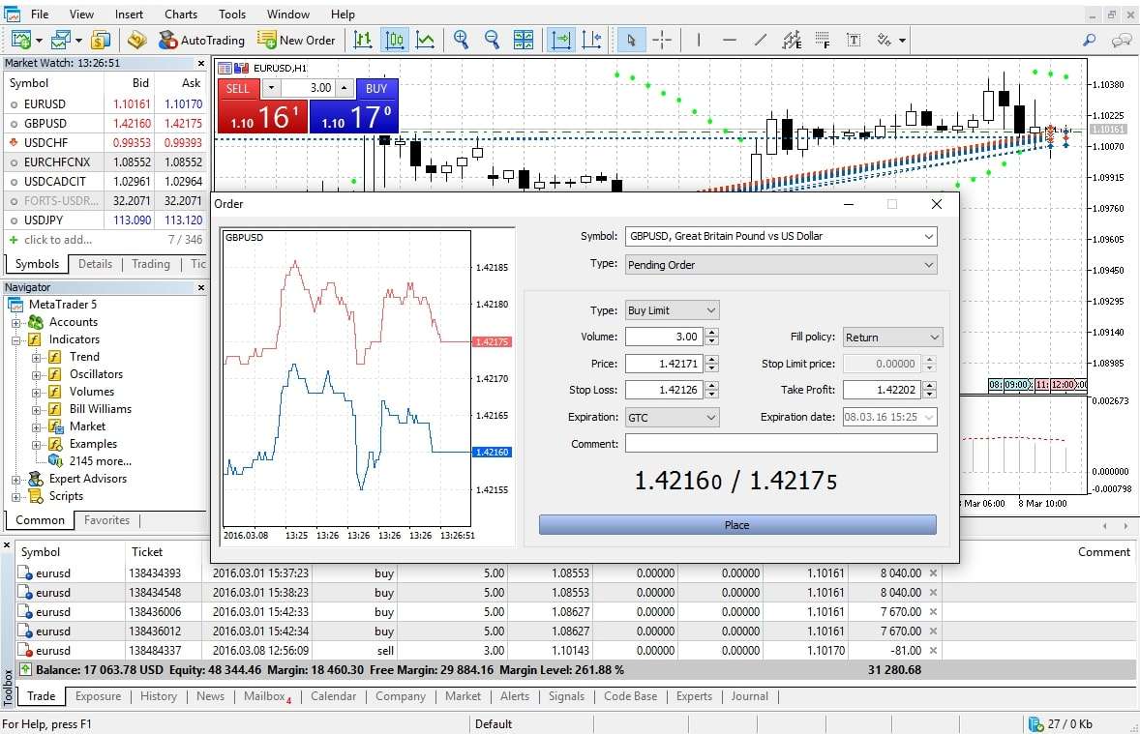Viewport: 1140px width, 734px height.
Task: Close the Market Watch panel
Action: click(x=201, y=63)
